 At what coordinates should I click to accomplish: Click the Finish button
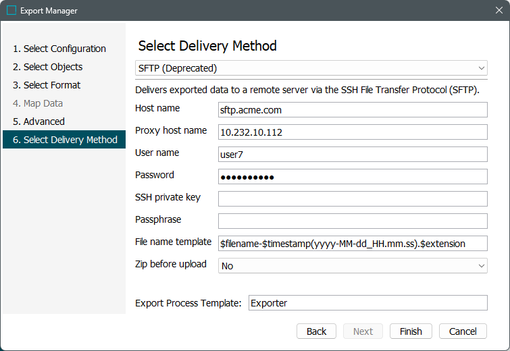411,331
